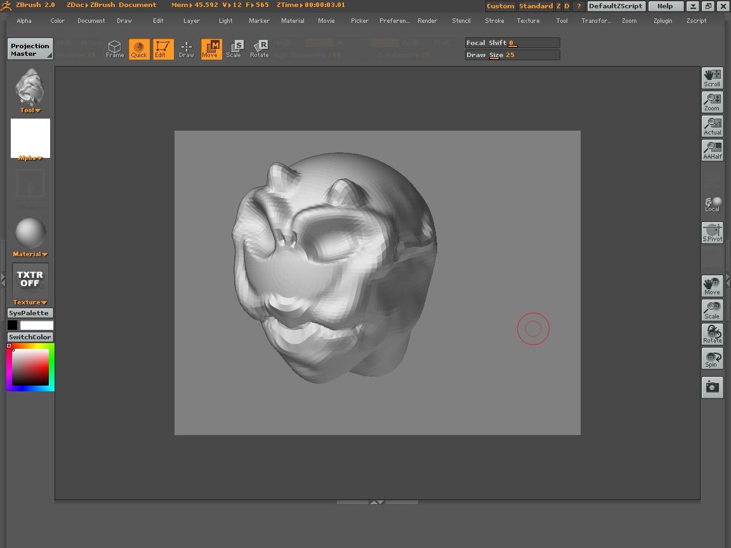Select the Scale gyro tool in top toolbar
The image size is (731, 548).
pyautogui.click(x=234, y=49)
